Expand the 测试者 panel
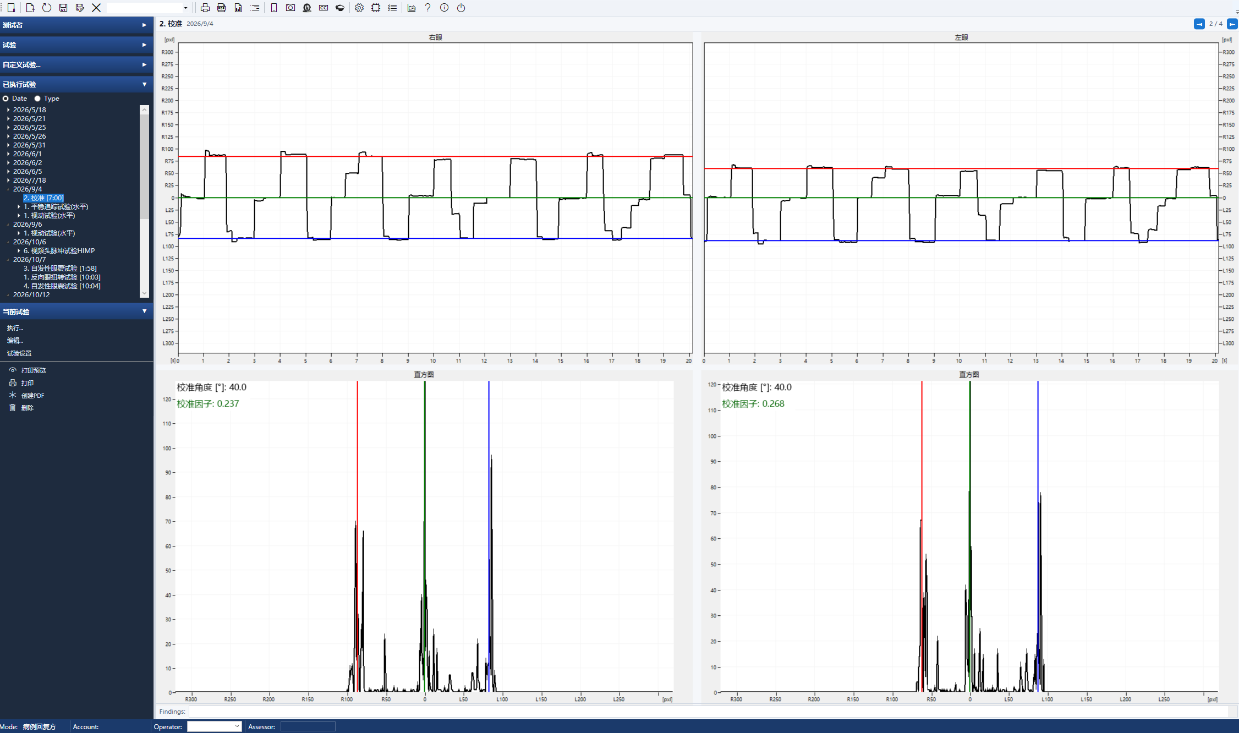1239x733 pixels. 76,25
